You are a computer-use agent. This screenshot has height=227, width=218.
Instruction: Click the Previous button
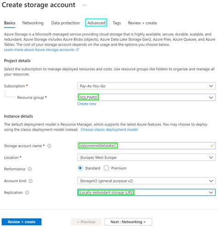point(86,222)
